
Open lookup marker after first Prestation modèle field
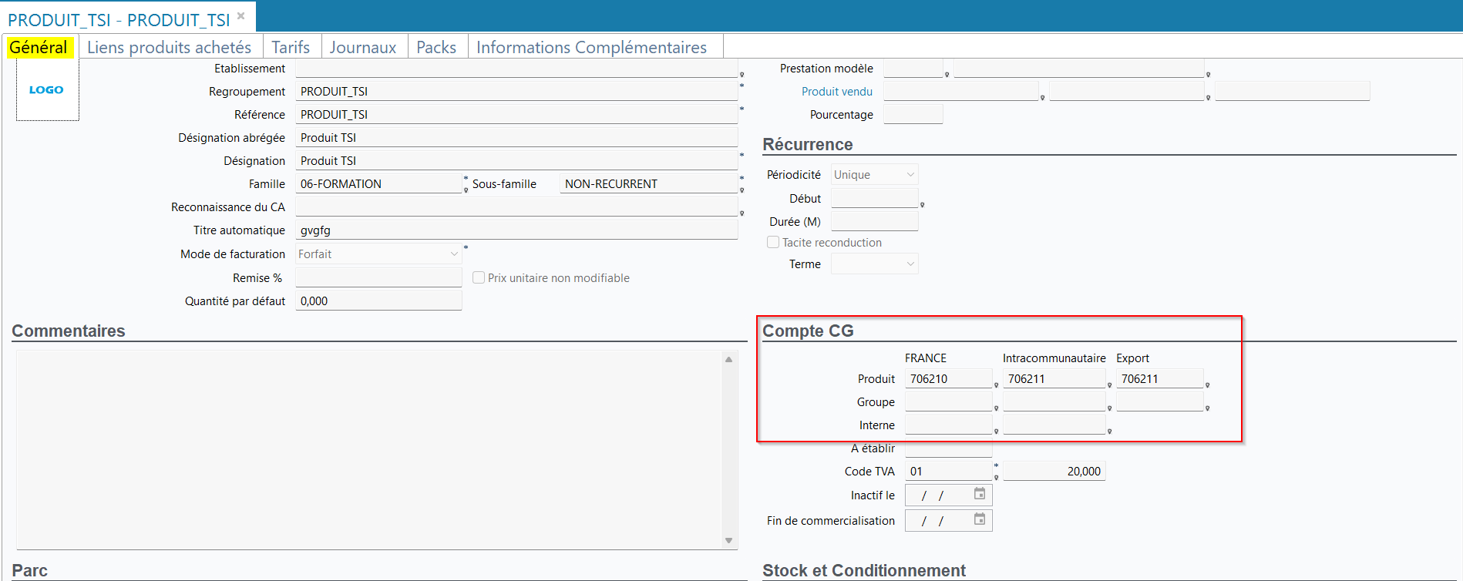point(947,75)
